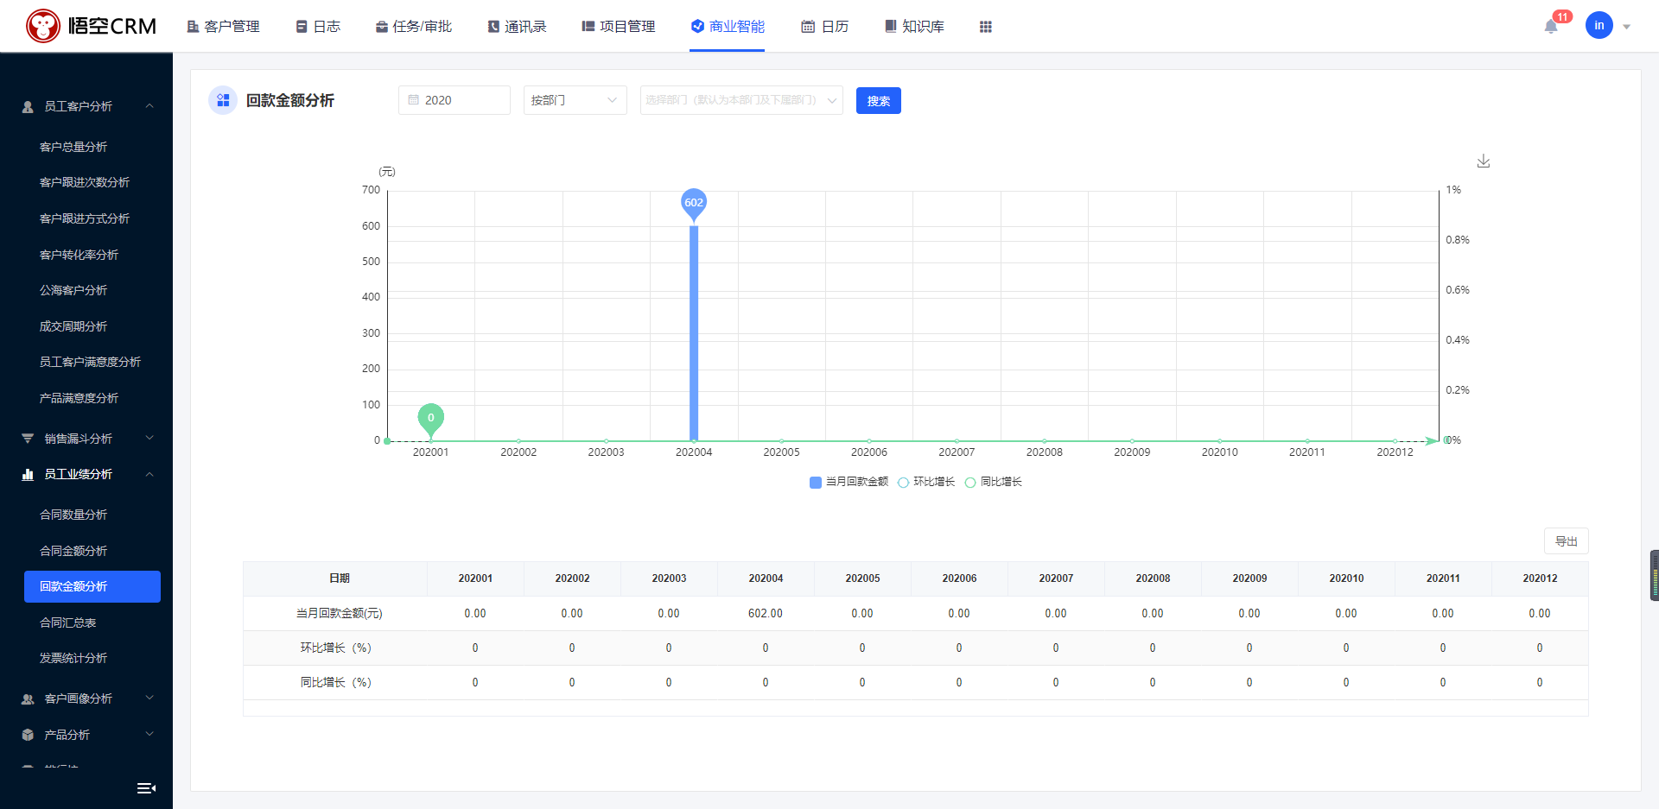Open 客户跟进次数分析 in the sidebar
The width and height of the screenshot is (1659, 809).
tap(85, 182)
